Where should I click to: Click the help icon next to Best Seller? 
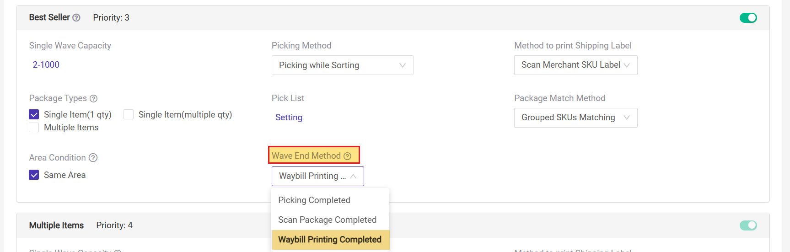(x=76, y=18)
